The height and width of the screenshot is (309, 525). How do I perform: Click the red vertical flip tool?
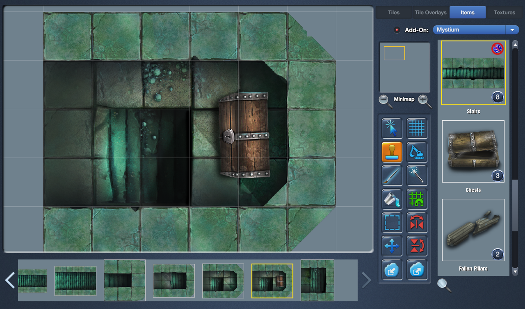coord(417,246)
